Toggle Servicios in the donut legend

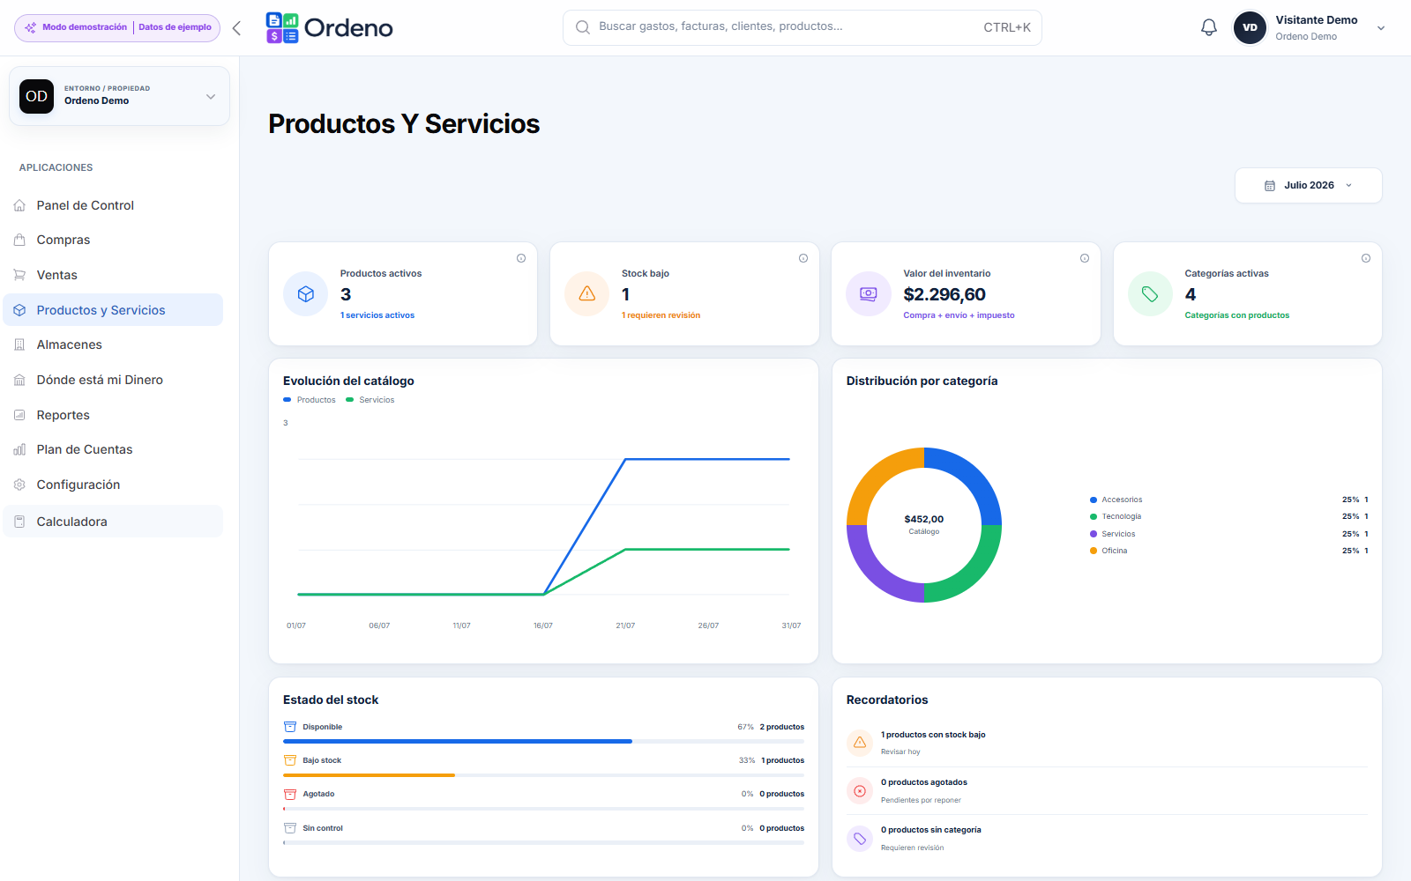click(1113, 534)
